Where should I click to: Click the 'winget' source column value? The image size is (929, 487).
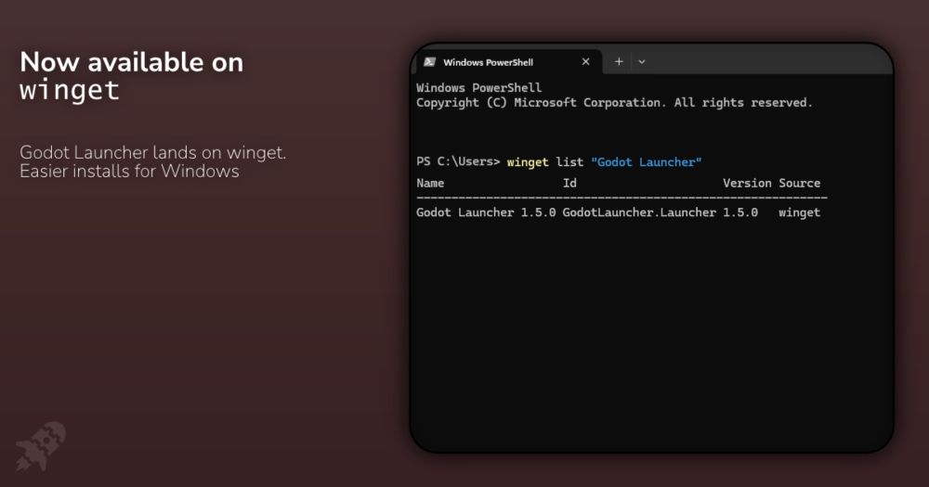pyautogui.click(x=799, y=212)
